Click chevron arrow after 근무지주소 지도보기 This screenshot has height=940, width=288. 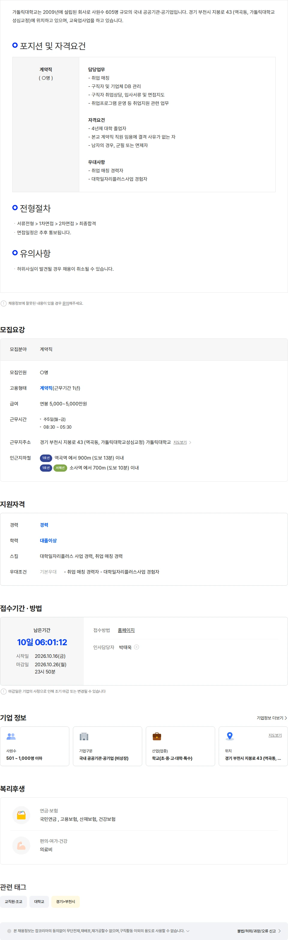(x=190, y=442)
